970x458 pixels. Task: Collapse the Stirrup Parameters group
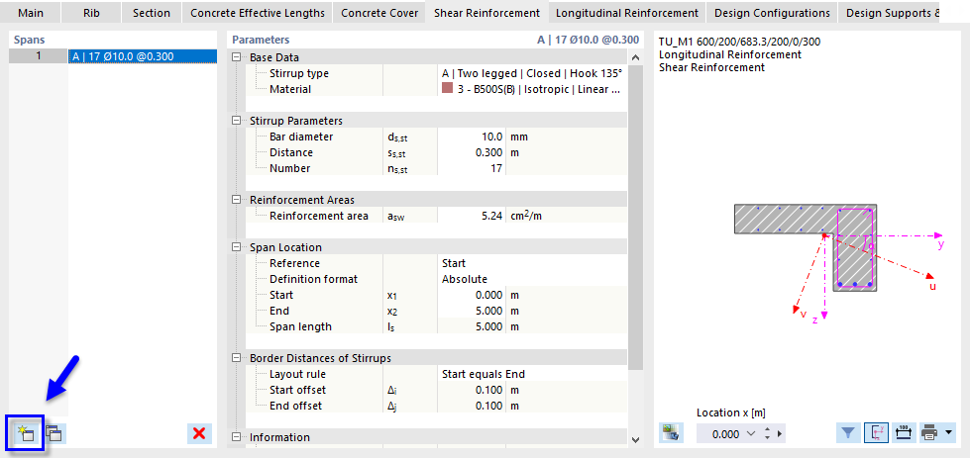coord(237,121)
